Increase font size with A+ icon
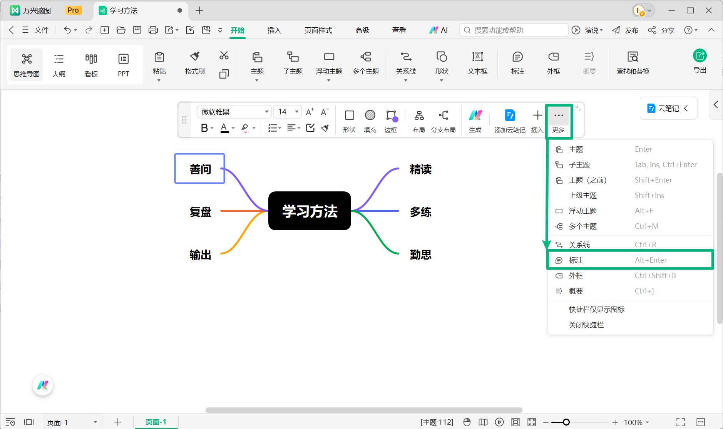The height and width of the screenshot is (429, 723). pos(310,112)
